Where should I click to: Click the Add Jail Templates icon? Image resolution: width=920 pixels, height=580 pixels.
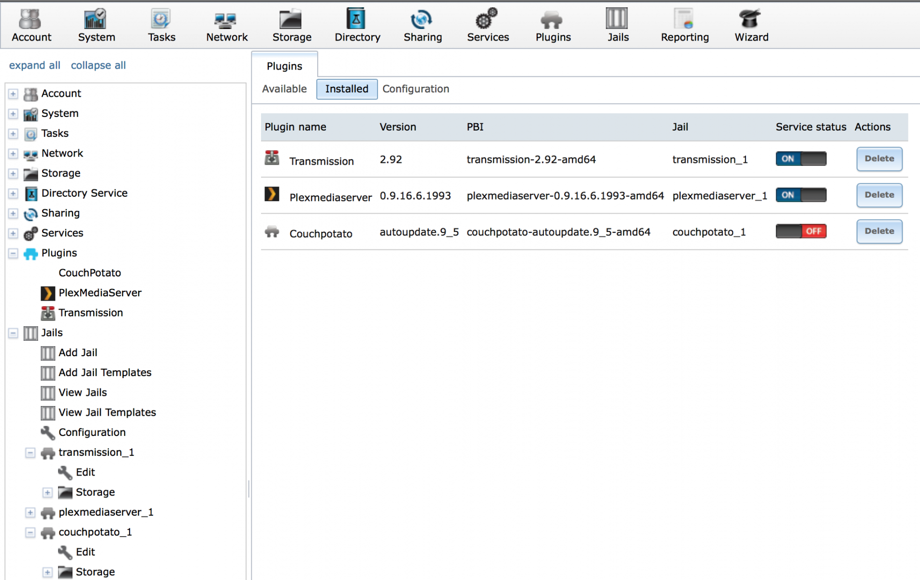tap(47, 373)
